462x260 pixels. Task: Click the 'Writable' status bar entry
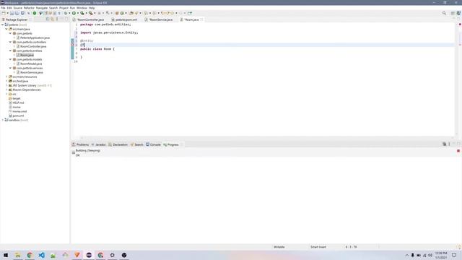click(279, 247)
